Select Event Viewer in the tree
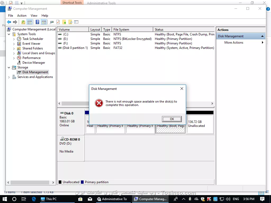The height and width of the screenshot is (203, 271). (x=31, y=44)
